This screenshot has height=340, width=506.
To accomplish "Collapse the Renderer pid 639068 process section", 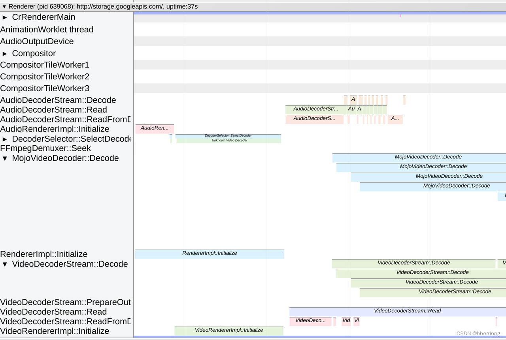I will (x=4, y=7).
